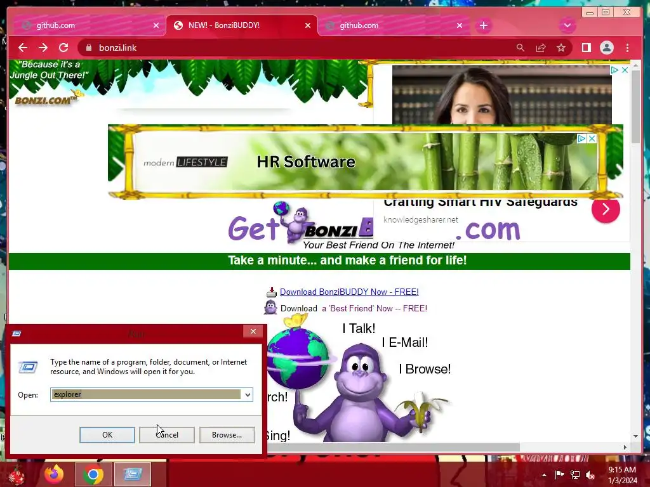Screen dimensions: 650x487
Task: Click the small Bonzi head icon
Action: tap(270, 308)
